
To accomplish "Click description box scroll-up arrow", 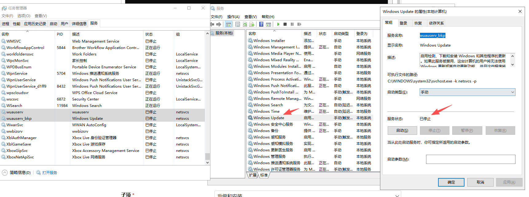I will pos(512,56).
